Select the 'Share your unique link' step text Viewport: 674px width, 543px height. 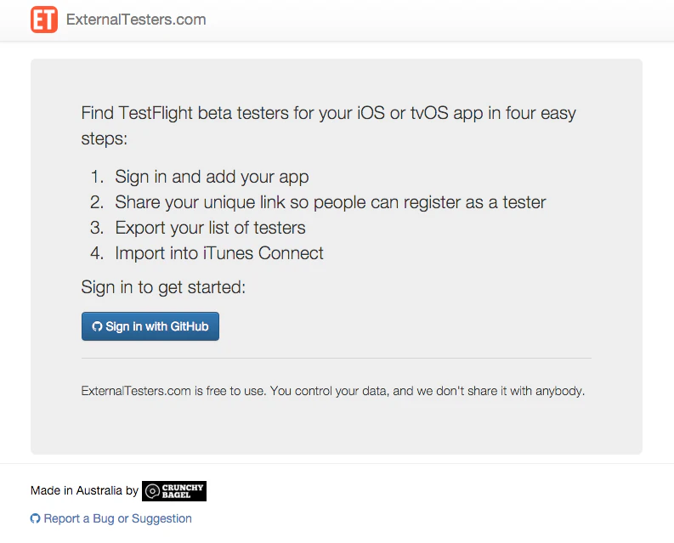coord(331,202)
